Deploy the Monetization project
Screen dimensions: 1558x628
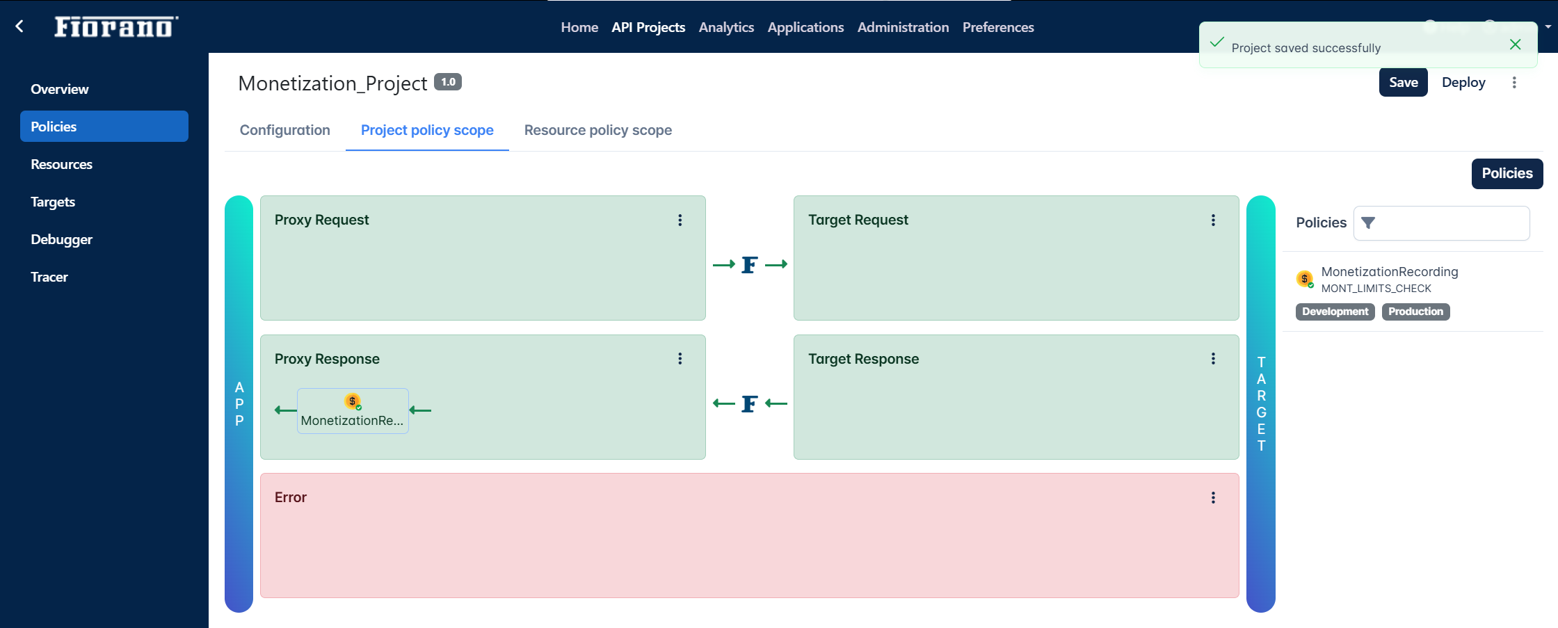tap(1463, 82)
